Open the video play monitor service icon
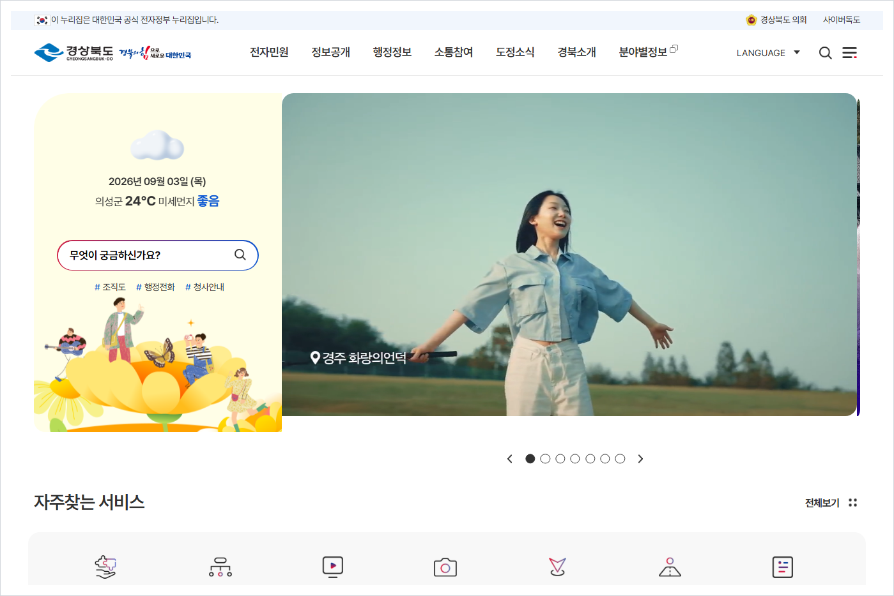Image resolution: width=894 pixels, height=596 pixels. (333, 567)
